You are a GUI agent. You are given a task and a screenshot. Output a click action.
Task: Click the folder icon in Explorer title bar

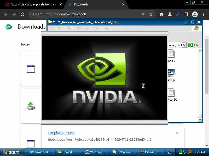[x=50, y=22]
